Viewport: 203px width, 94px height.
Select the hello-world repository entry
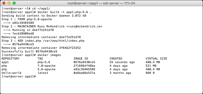point(11,73)
